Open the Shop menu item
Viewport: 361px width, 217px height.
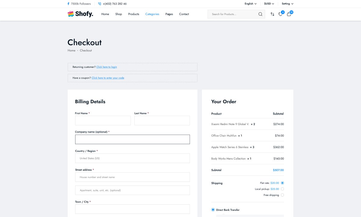point(119,14)
